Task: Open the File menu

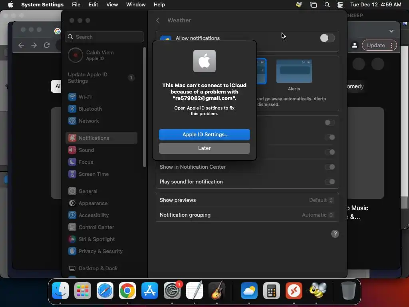Action: tap(76, 5)
